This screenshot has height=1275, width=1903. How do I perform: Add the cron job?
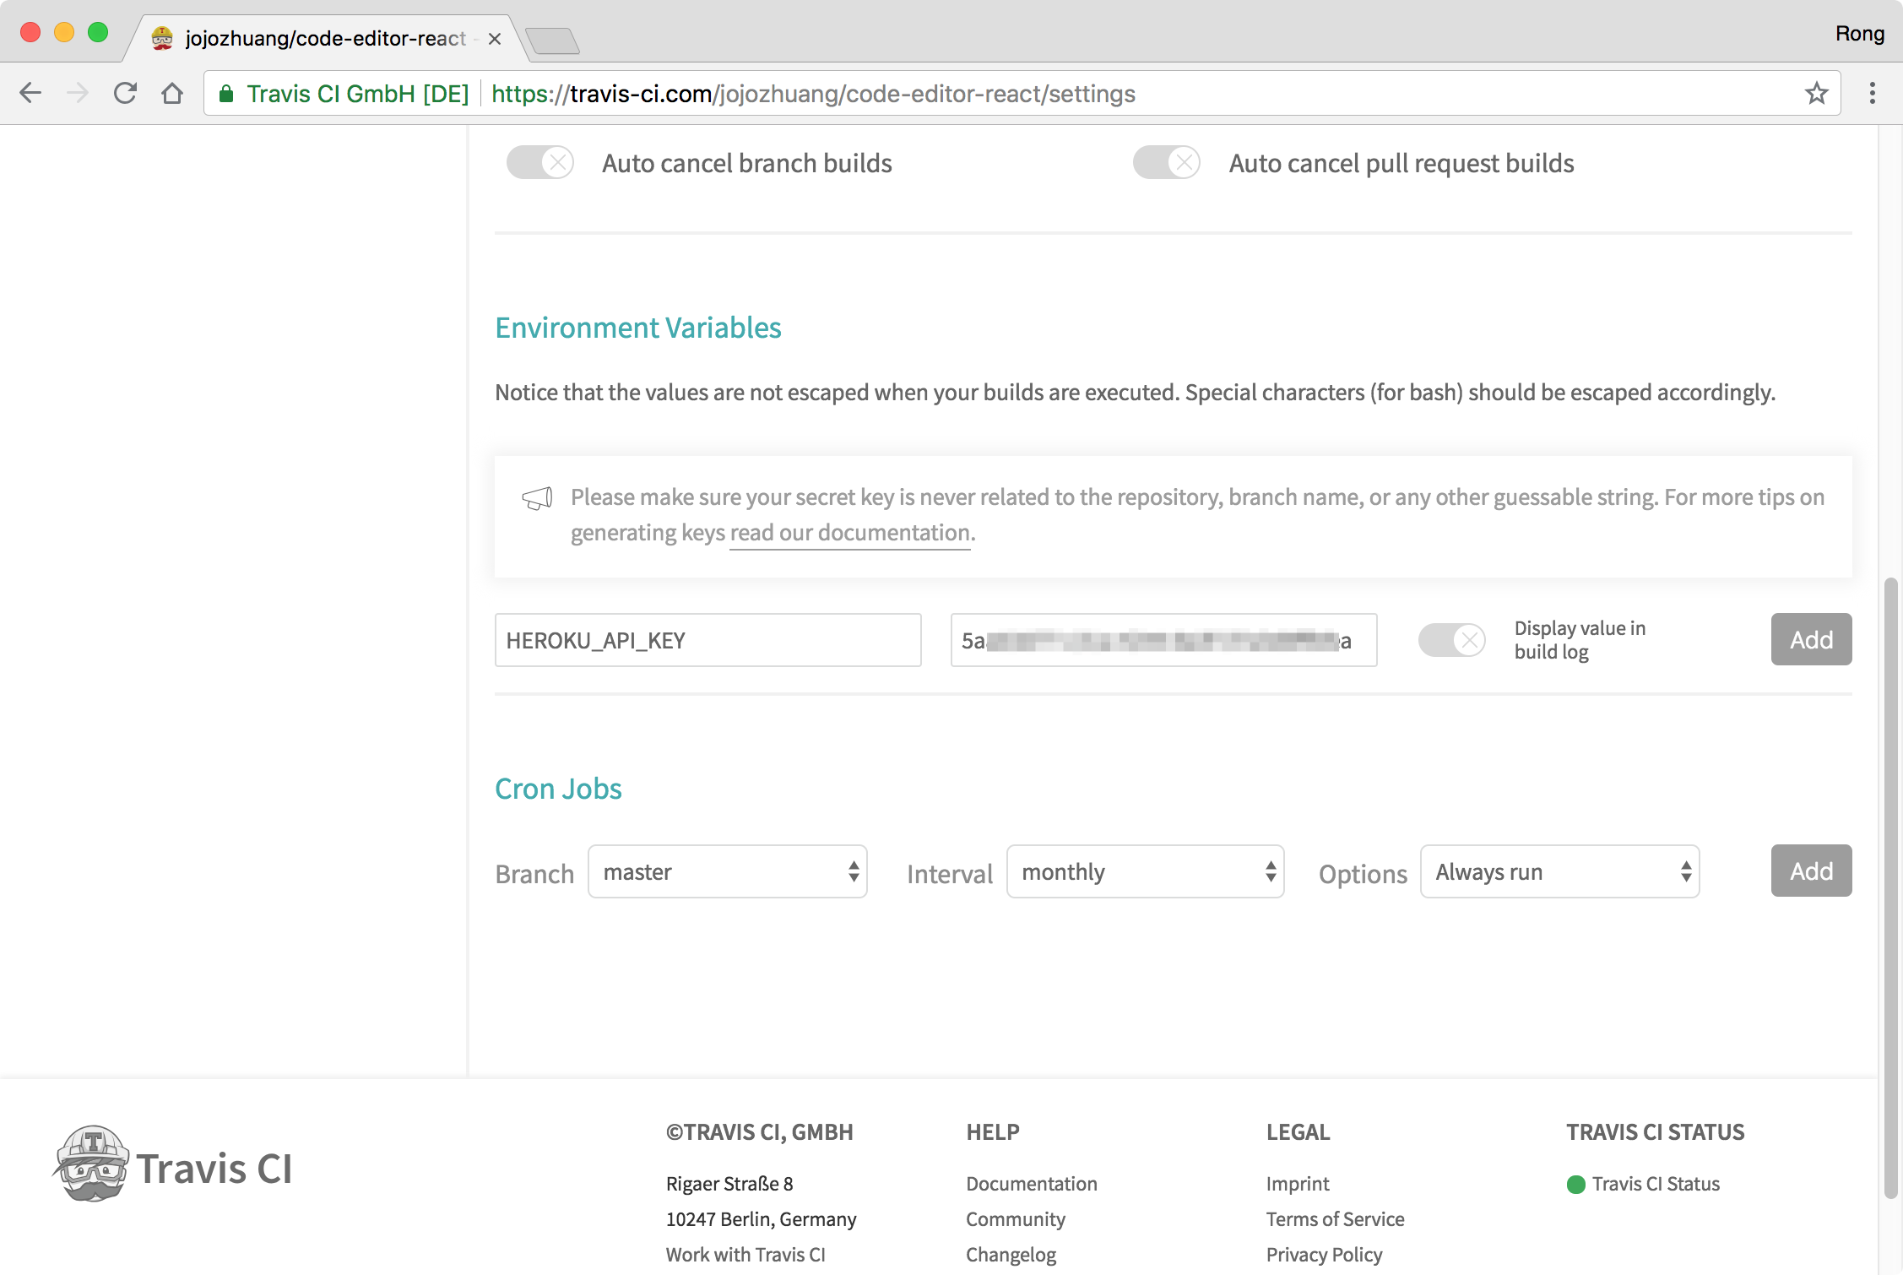tap(1812, 871)
